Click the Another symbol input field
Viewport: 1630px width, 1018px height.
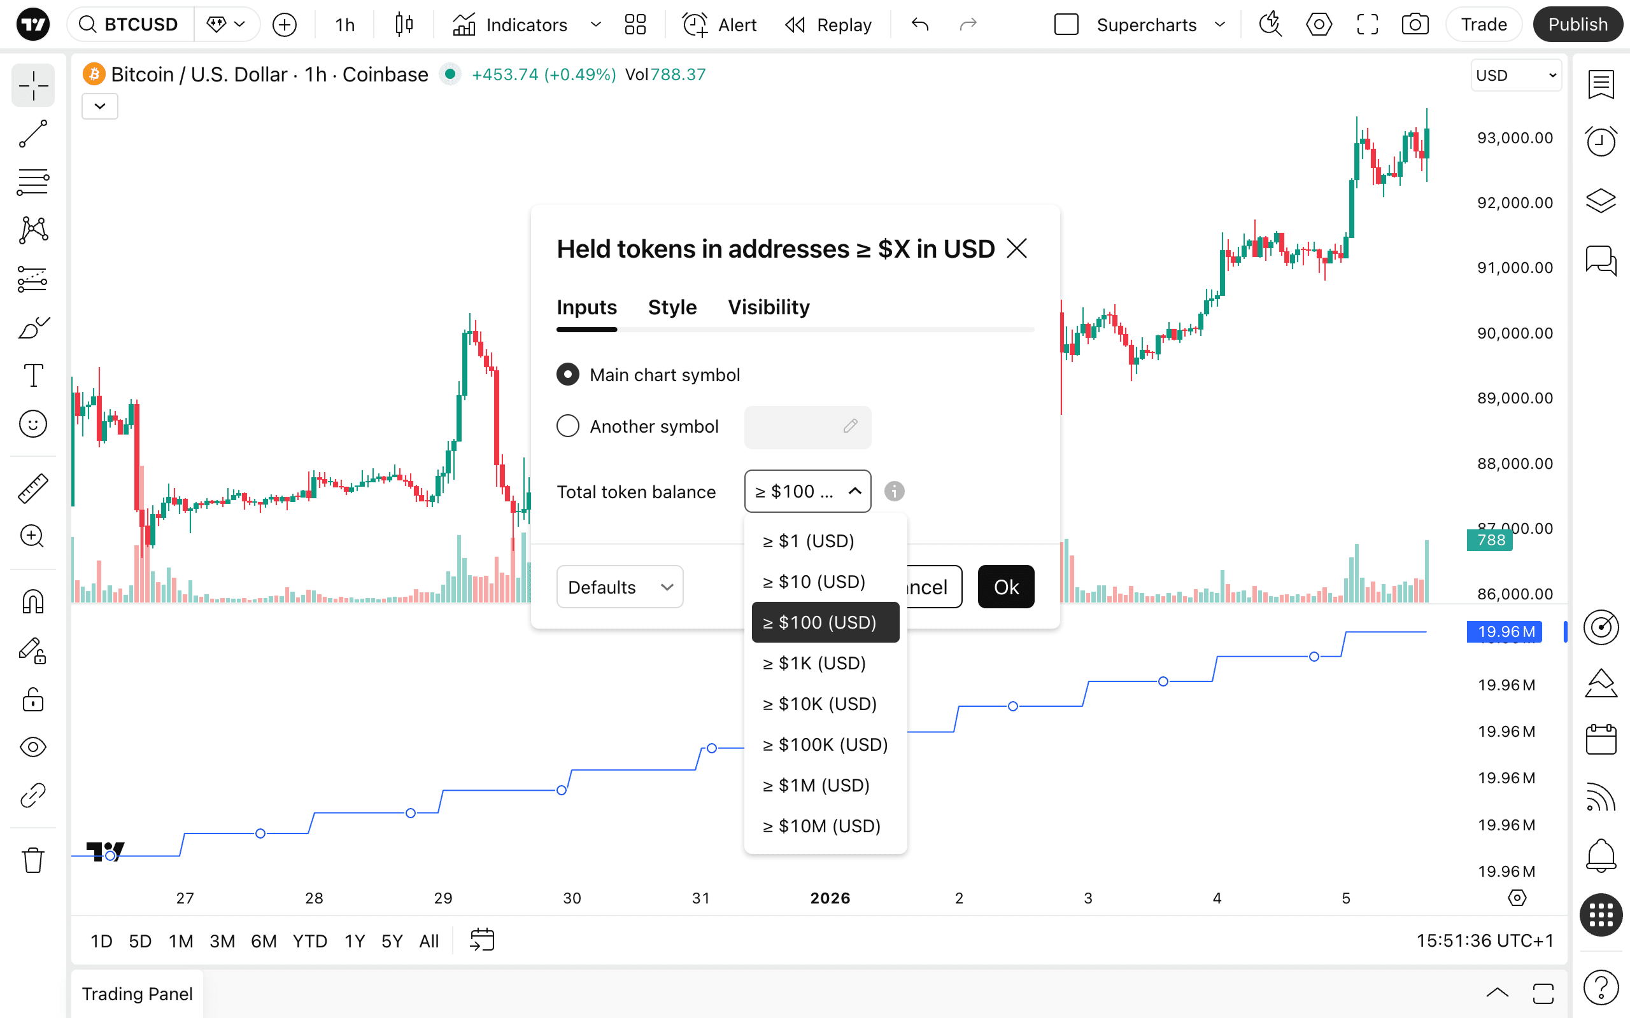pos(807,427)
